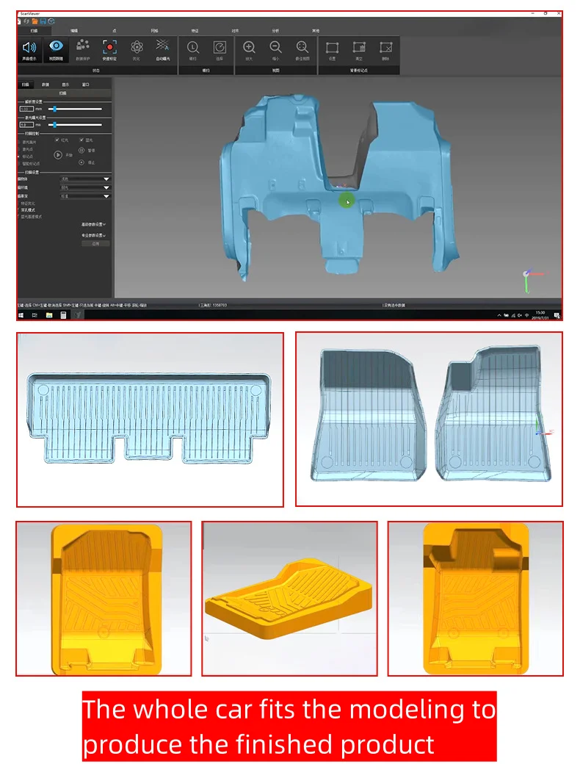
Task: Click the refresh arrows quick access icon
Action: coord(26,21)
